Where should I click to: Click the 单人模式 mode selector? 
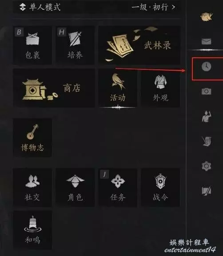click(40, 7)
